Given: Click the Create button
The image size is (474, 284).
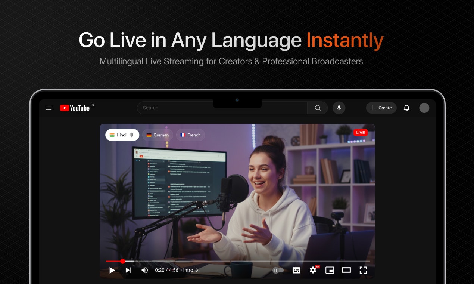Looking at the screenshot, I should click(x=381, y=108).
